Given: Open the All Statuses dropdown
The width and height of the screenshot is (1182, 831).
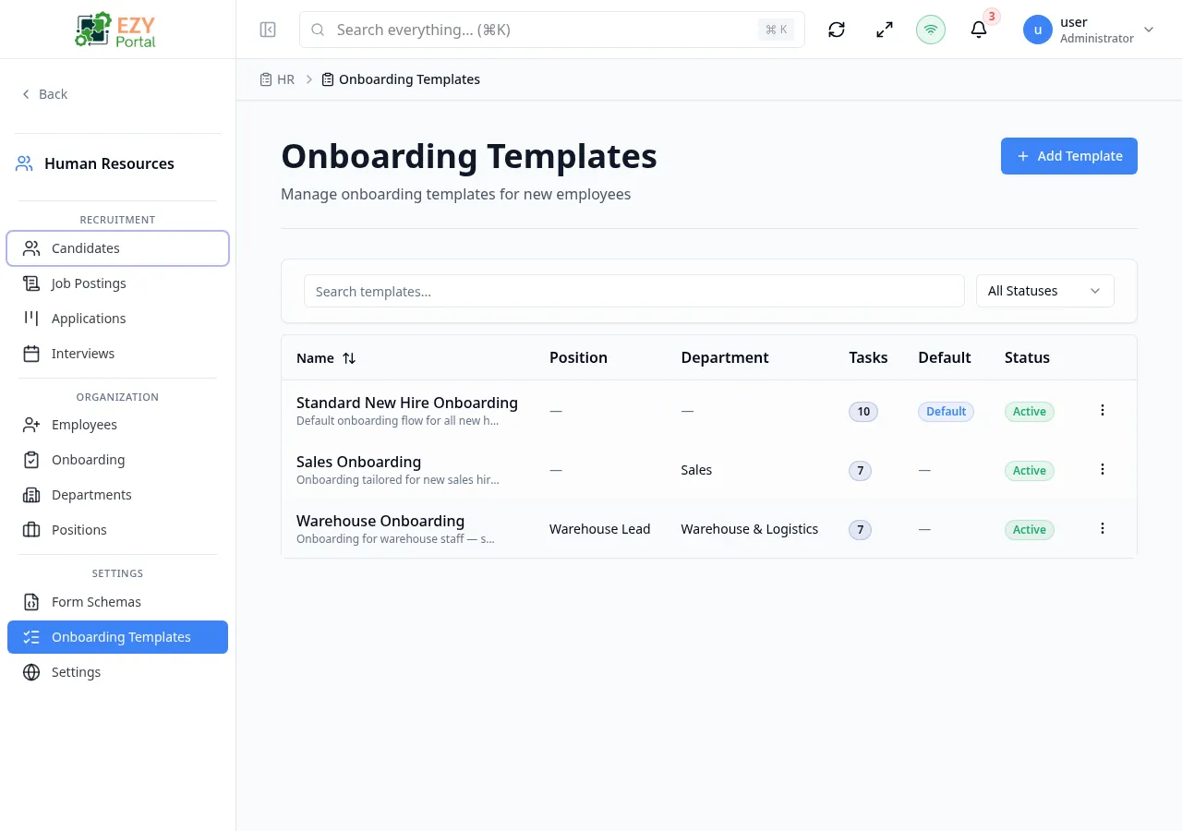Looking at the screenshot, I should click(x=1045, y=291).
